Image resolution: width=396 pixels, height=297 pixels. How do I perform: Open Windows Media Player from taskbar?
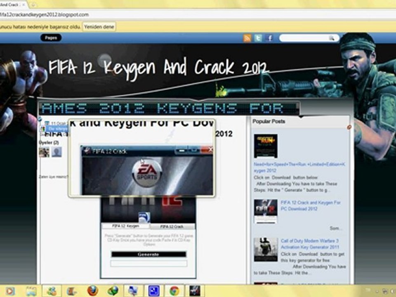point(10,291)
